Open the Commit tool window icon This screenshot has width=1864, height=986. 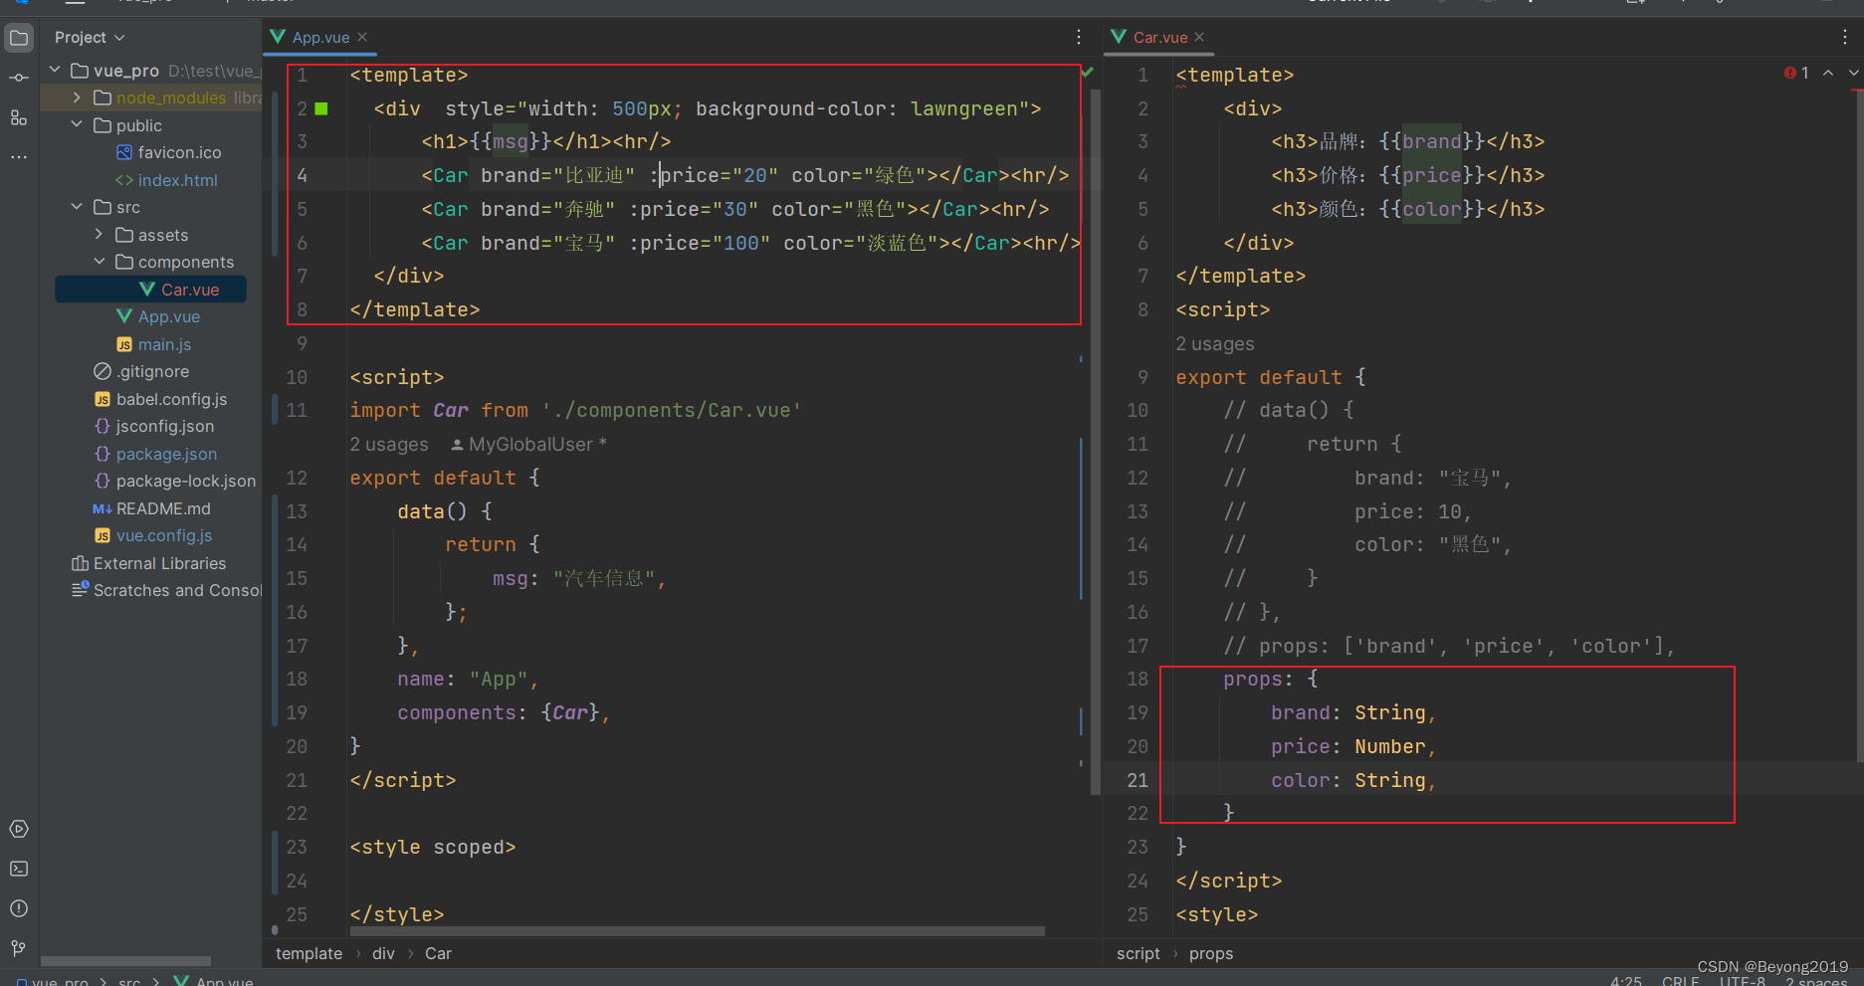point(19,78)
